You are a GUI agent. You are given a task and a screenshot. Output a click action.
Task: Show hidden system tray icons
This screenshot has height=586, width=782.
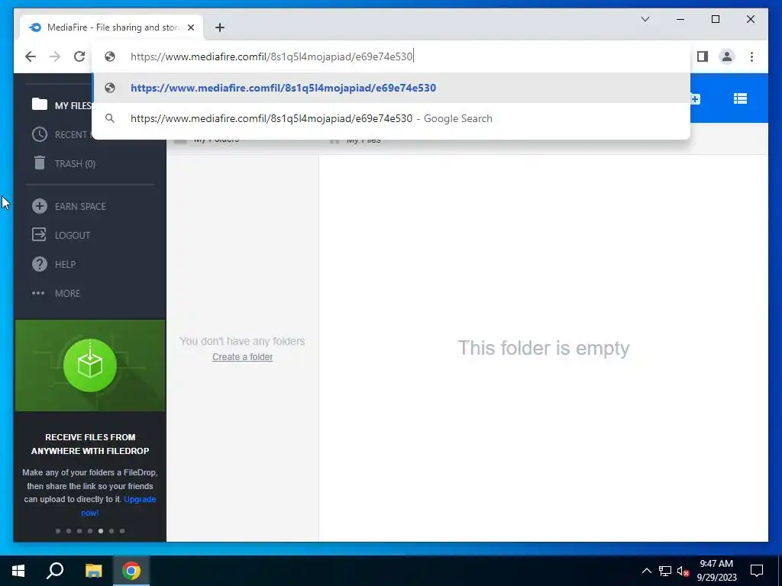(x=646, y=571)
